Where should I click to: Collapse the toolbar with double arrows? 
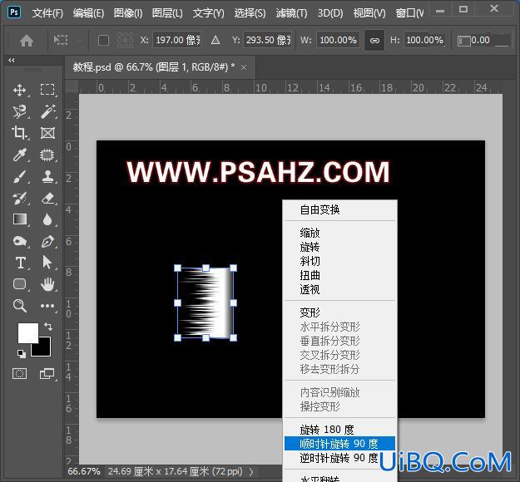click(x=12, y=61)
